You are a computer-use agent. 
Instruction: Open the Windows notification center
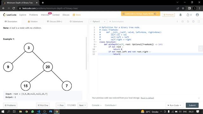198,111
